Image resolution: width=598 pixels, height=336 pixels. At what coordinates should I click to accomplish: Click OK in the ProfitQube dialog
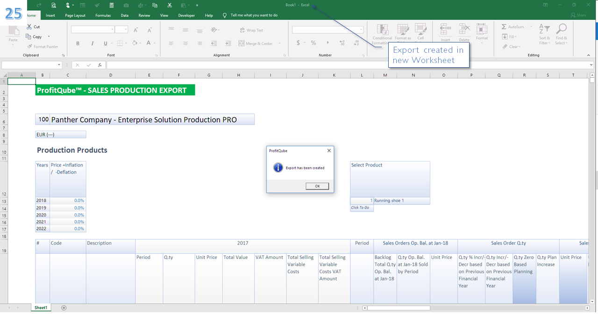[317, 186]
